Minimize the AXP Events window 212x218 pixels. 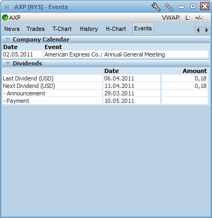pyautogui.click(x=181, y=7)
